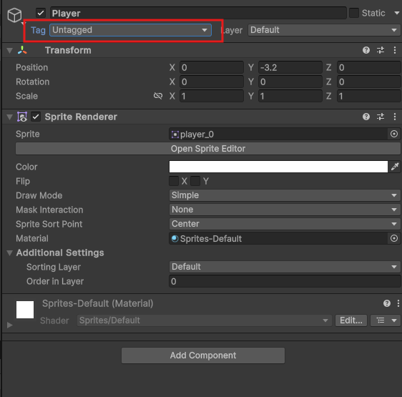Open Transform component help reference
The image size is (402, 397).
tap(366, 50)
